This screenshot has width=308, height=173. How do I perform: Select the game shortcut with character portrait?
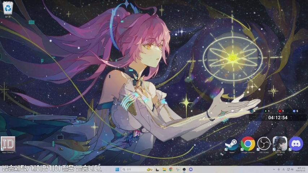pos(280,146)
